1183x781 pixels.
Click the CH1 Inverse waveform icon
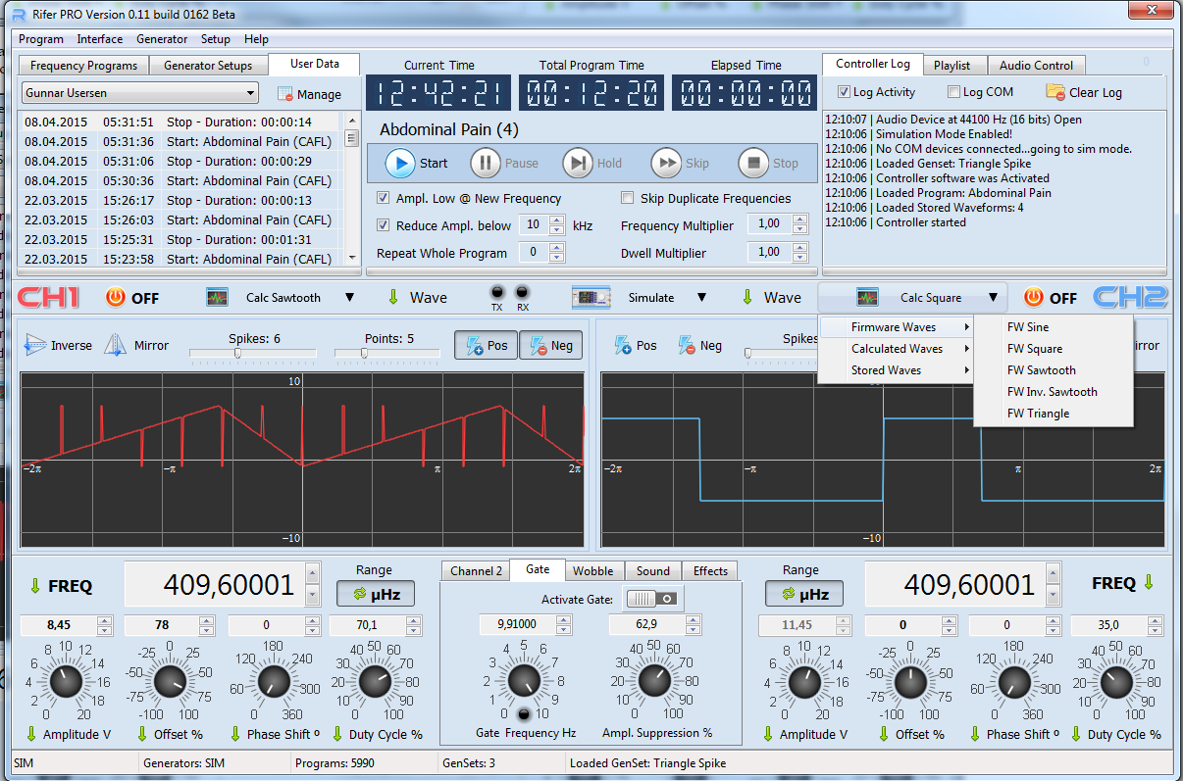click(x=36, y=345)
